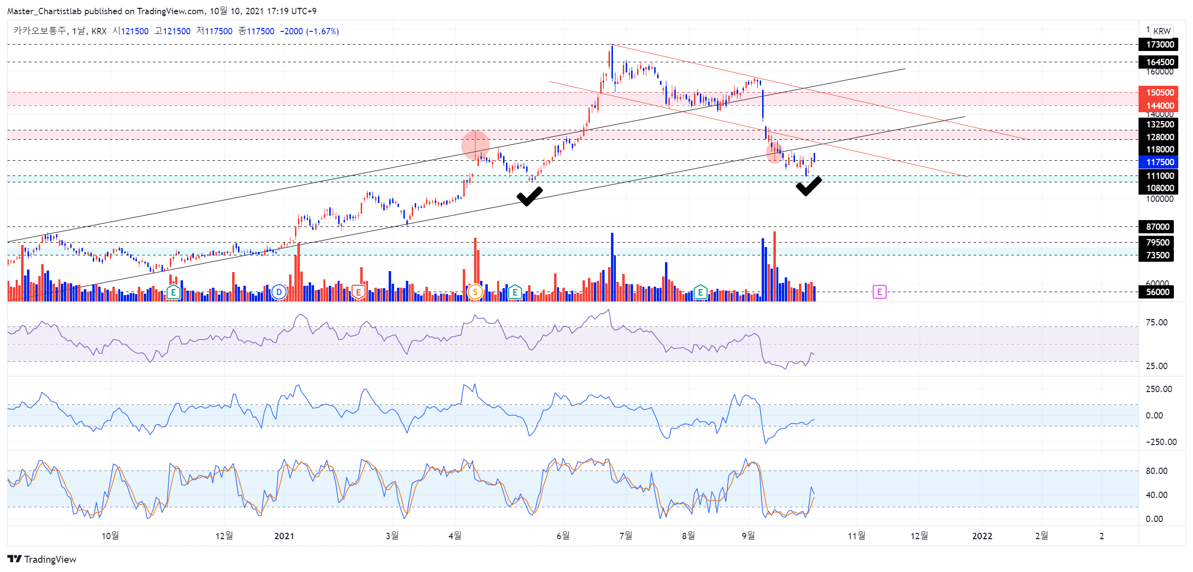Screen dimensions: 1193x572
Task: Click the blue 117500 current price label
Action: 1158,162
